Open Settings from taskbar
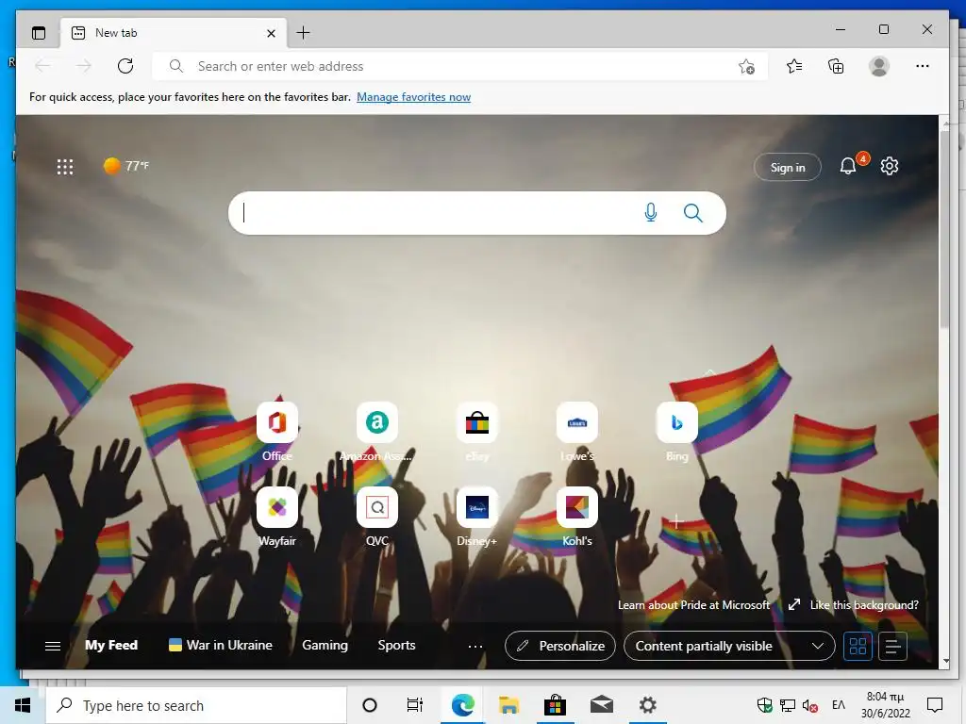The width and height of the screenshot is (966, 724). pos(647,705)
